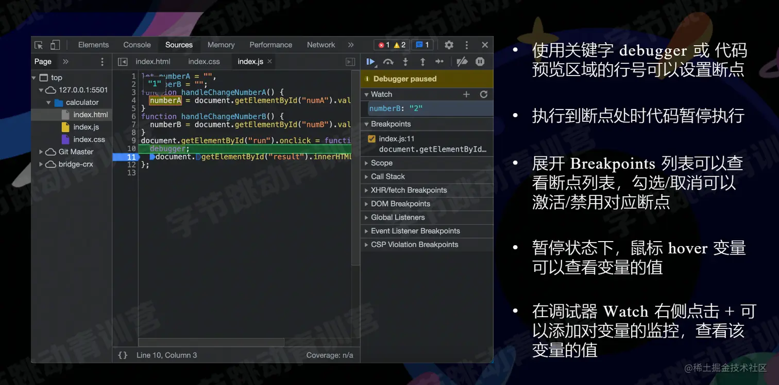The width and height of the screenshot is (779, 385).
Task: Pretty print the source with braces icon
Action: click(123, 355)
